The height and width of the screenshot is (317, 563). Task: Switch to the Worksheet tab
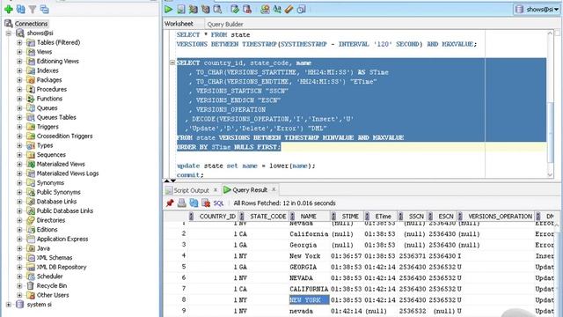coord(179,24)
